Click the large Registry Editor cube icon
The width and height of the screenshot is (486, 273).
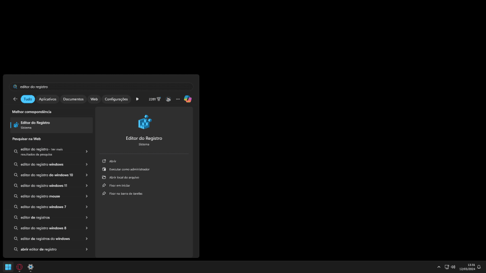point(144,122)
